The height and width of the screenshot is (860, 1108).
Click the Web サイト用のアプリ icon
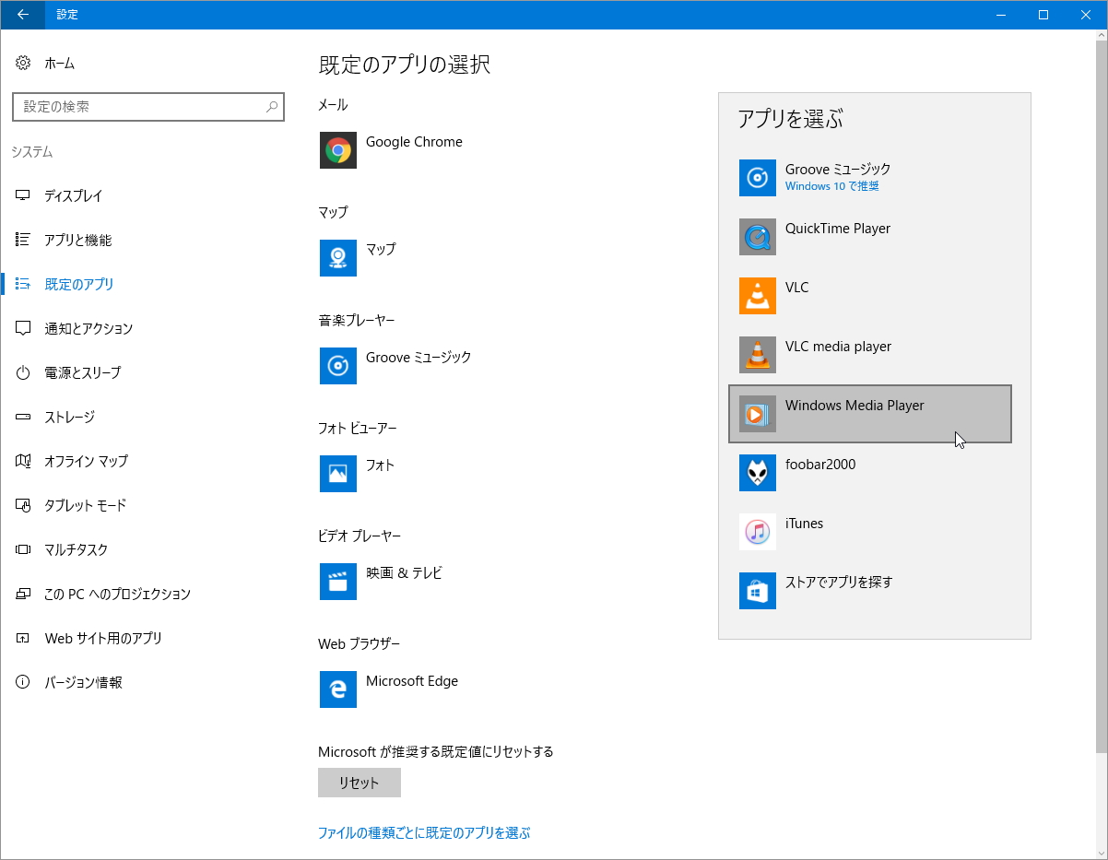pos(23,638)
